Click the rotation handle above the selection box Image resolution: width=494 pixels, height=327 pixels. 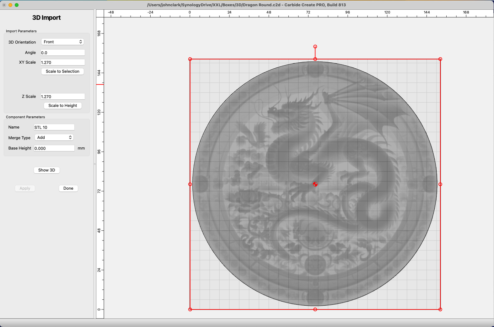[315, 47]
